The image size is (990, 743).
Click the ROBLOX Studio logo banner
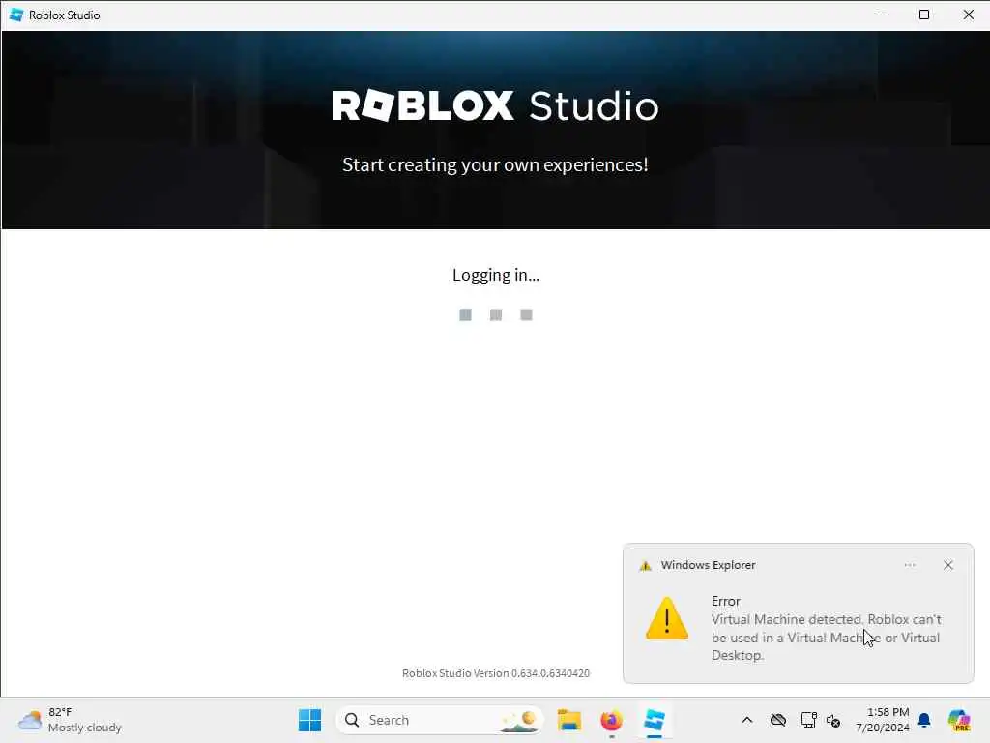[496, 104]
